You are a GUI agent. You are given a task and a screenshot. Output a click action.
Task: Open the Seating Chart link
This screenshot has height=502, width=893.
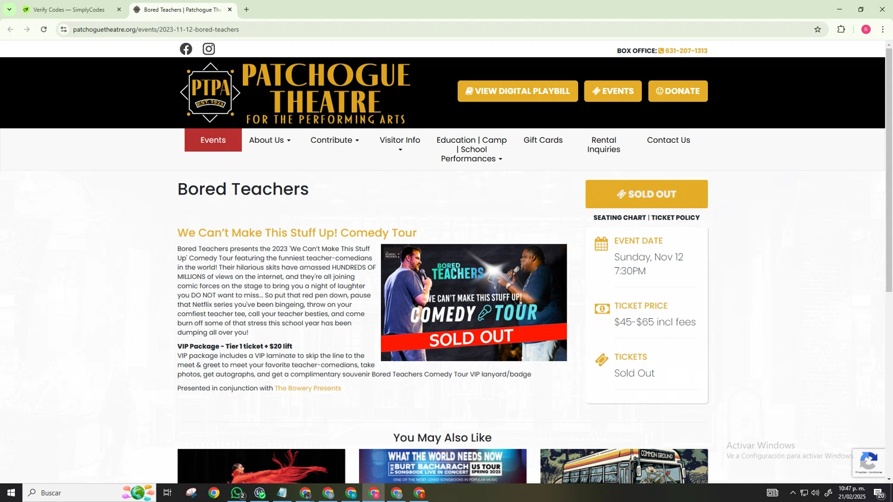click(619, 218)
